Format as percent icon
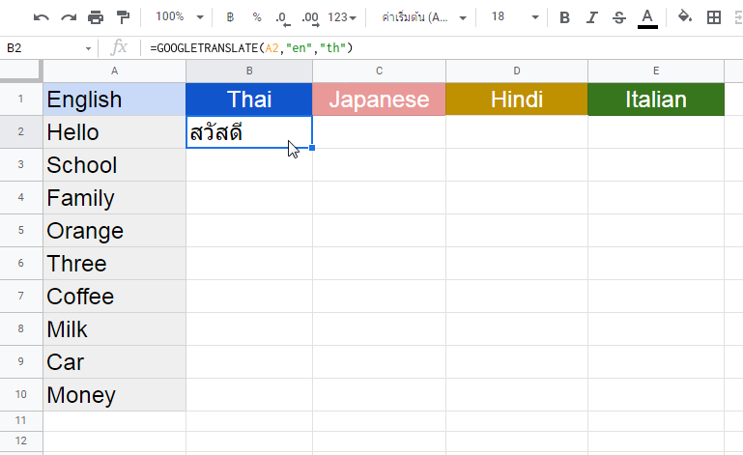The height and width of the screenshot is (455, 743). click(x=257, y=17)
